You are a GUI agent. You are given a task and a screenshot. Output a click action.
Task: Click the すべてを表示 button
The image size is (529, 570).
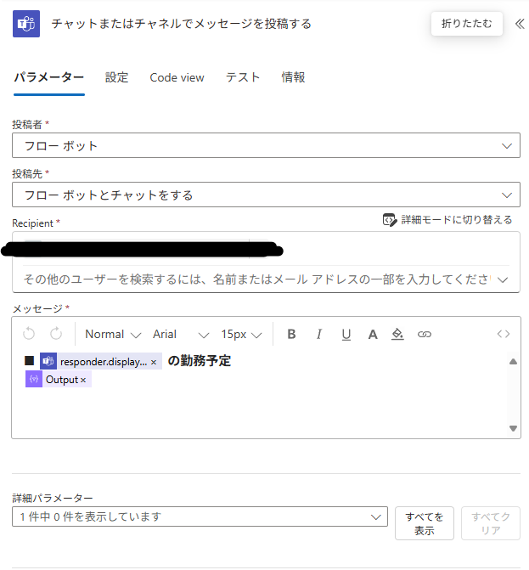point(425,523)
